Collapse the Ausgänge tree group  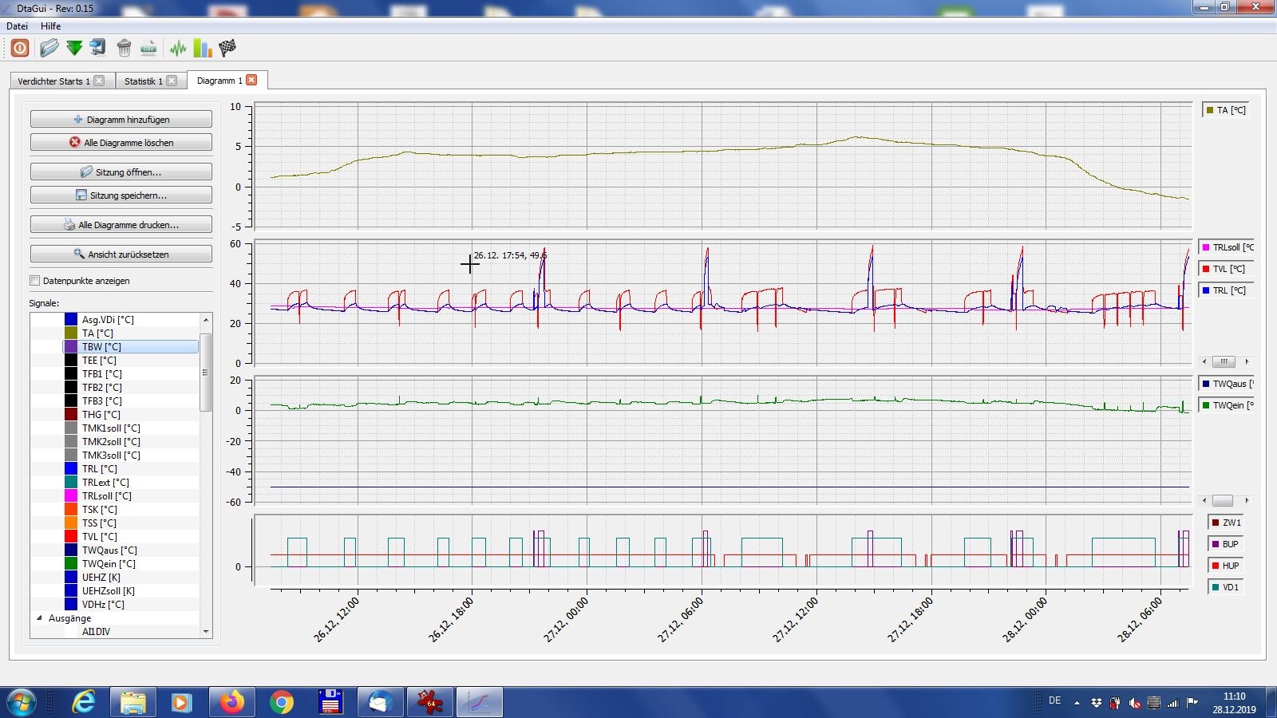point(39,618)
